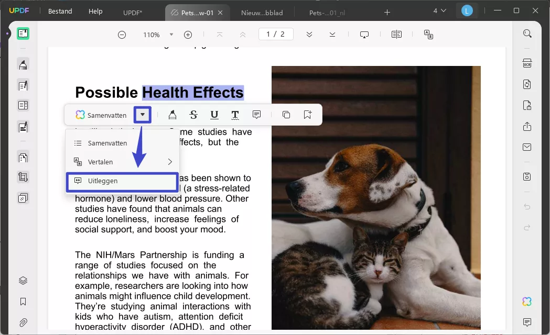This screenshot has width=550, height=335.
Task: Expand the Samenvatten dropdown arrow
Action: click(143, 115)
